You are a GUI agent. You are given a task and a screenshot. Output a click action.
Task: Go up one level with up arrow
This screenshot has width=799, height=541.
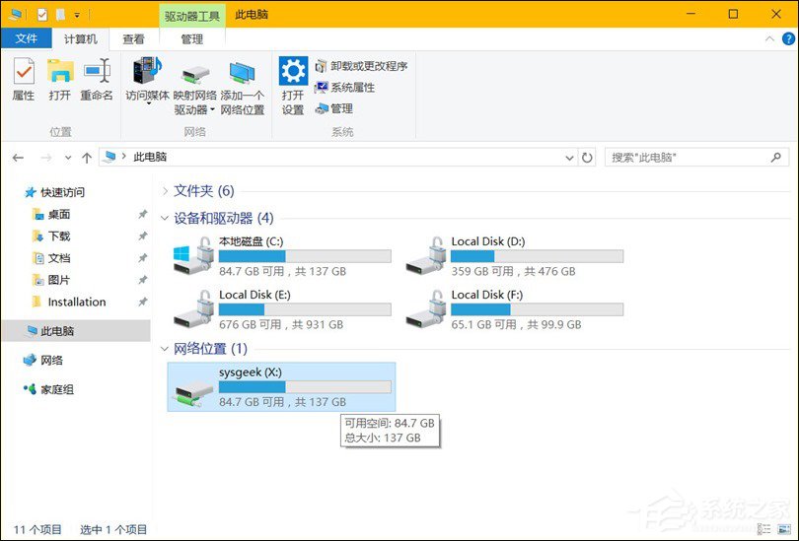tap(87, 158)
